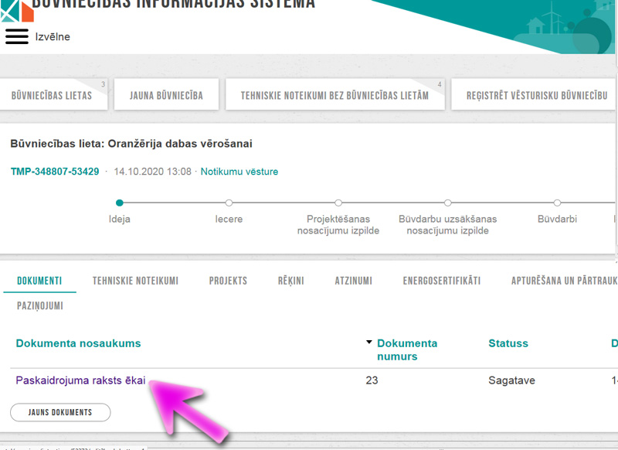The image size is (618, 450).
Task: Select the Būvdarbi stage circle
Action: tap(557, 203)
